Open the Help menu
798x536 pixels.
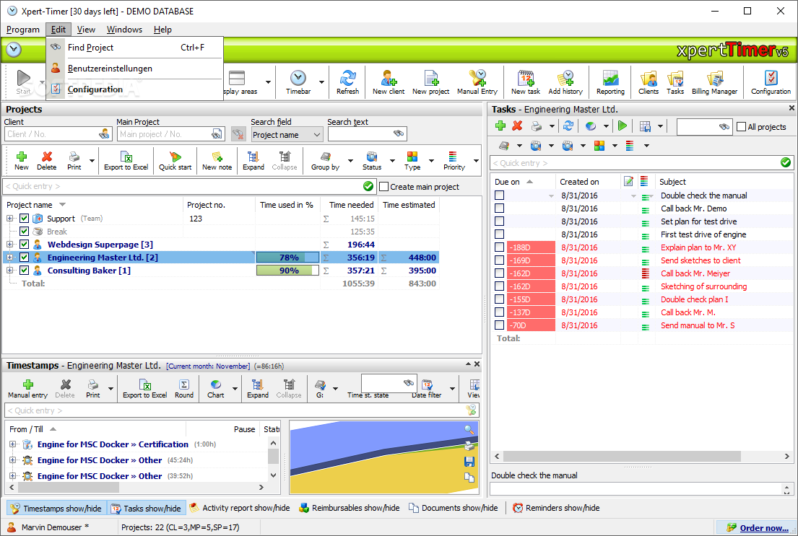(x=163, y=30)
